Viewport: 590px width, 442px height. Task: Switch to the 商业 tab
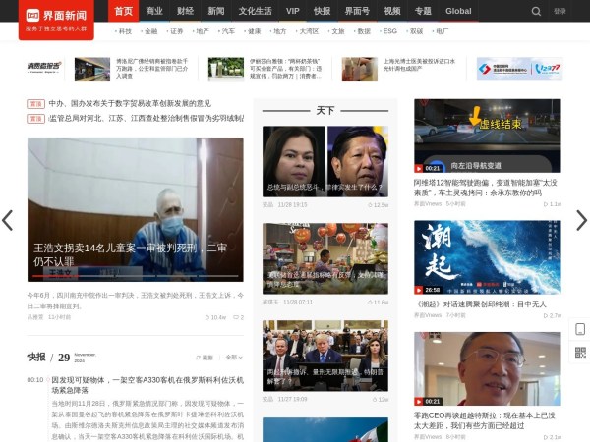click(x=154, y=11)
